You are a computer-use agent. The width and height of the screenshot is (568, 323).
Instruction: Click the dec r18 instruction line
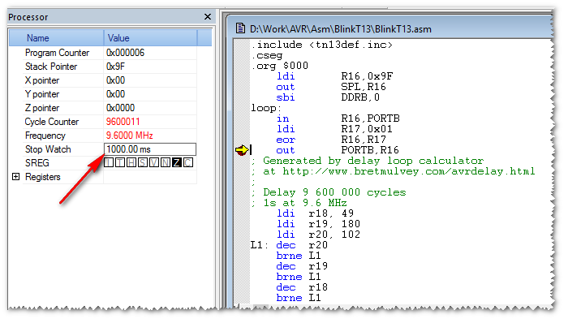pos(302,287)
